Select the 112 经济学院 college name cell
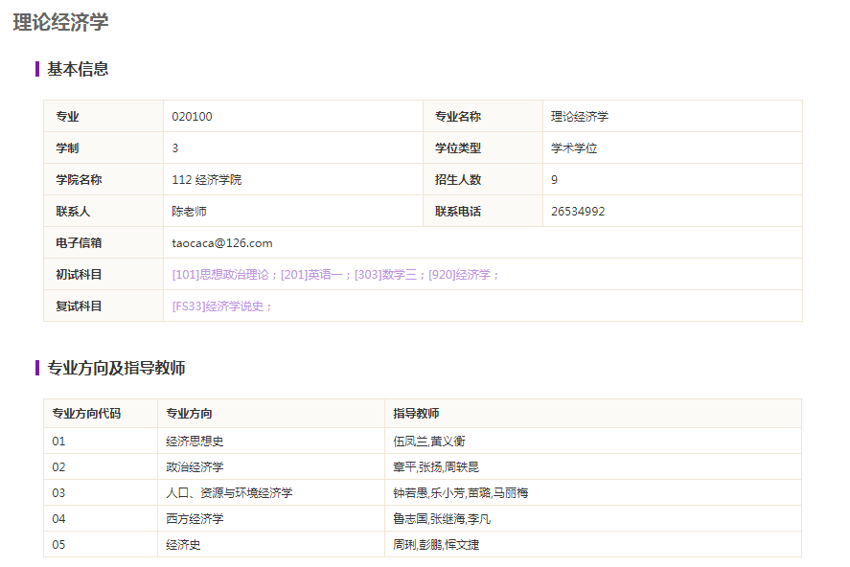Screen dimensions: 850x567 click(x=207, y=180)
